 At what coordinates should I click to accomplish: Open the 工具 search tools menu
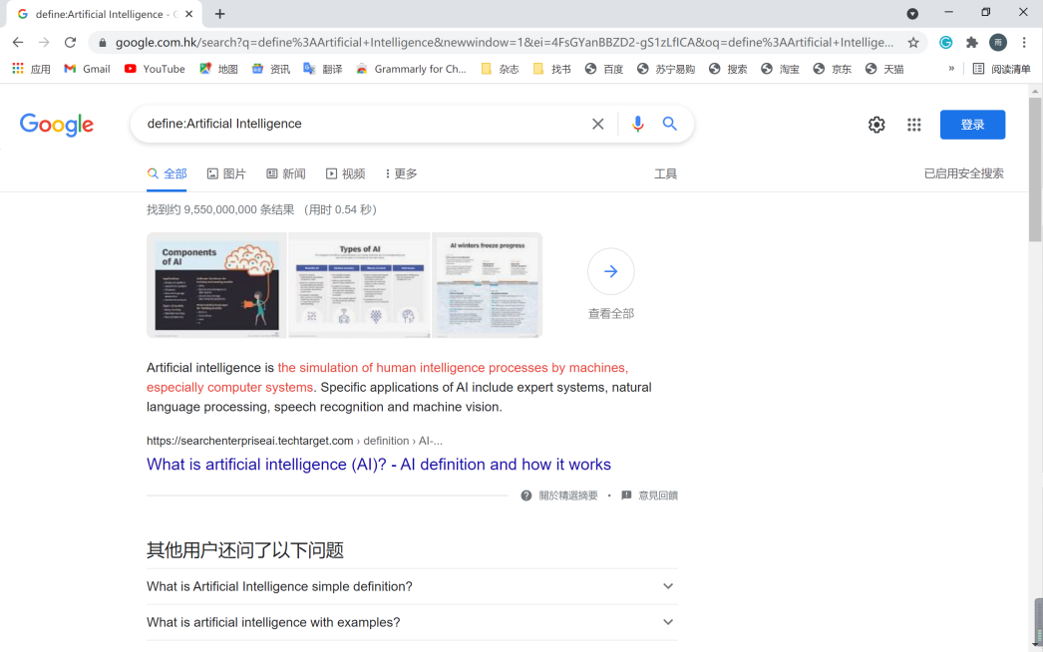665,173
